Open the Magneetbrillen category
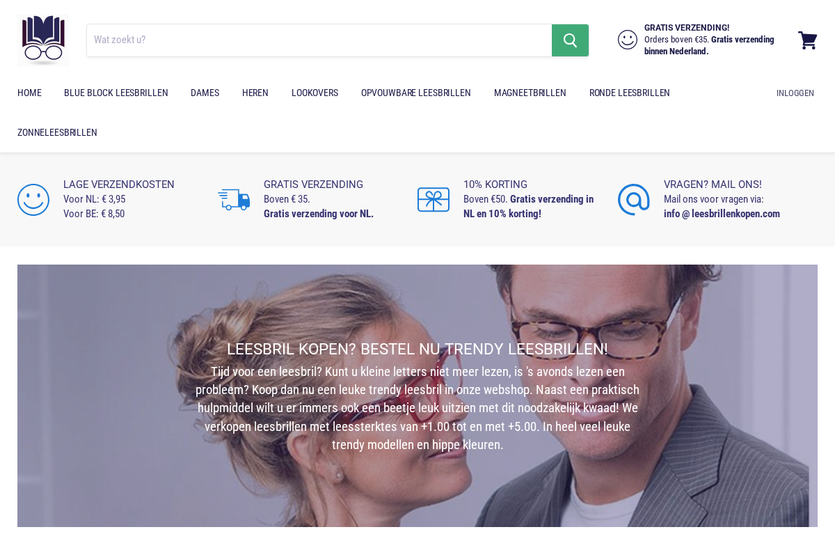 tap(530, 93)
